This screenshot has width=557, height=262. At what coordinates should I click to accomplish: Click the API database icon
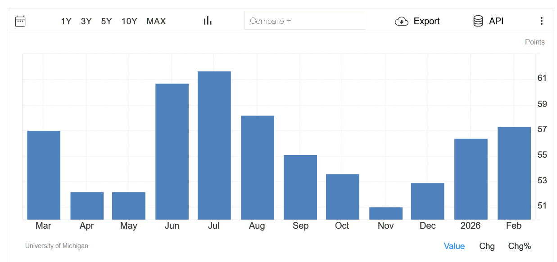pyautogui.click(x=478, y=21)
